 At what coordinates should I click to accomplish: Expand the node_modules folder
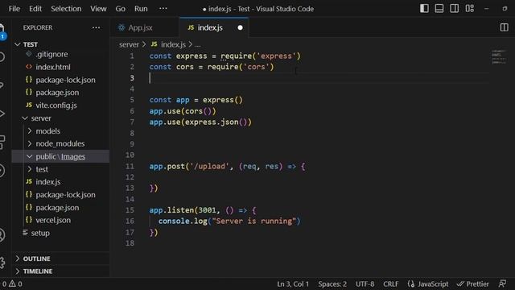click(x=60, y=143)
